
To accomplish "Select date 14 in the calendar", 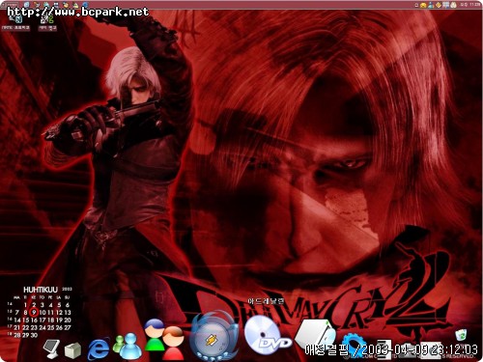I will pyautogui.click(x=17, y=320).
